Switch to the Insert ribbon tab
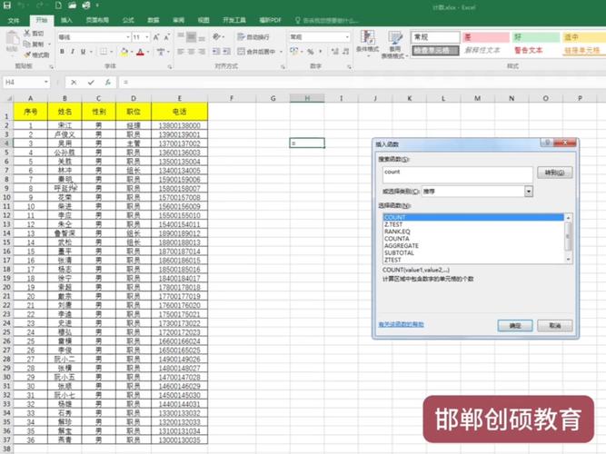Screen dimensions: 606x454 coord(66,20)
